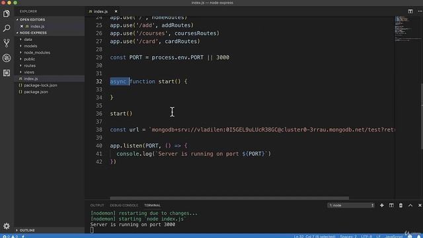The height and width of the screenshot is (238, 423).
Task: Collapse the NODE-EXPRESS folder section
Action: (33, 32)
